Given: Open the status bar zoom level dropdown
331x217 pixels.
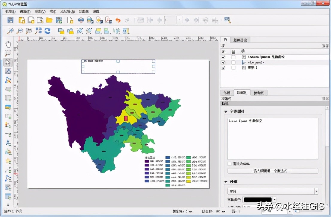Looking at the screenshot, I should click(290, 211).
